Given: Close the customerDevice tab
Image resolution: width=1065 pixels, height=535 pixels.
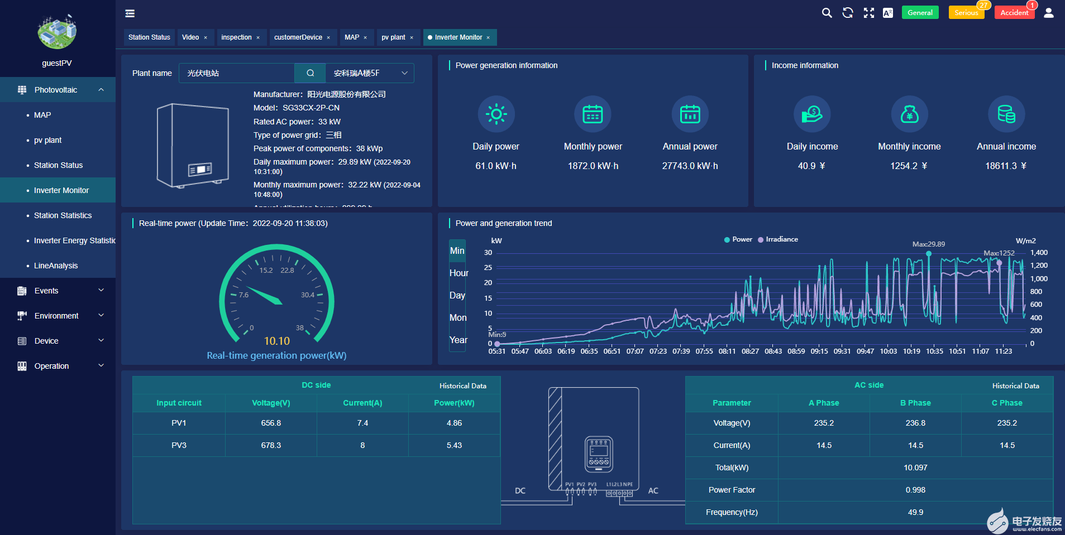Looking at the screenshot, I should coord(328,38).
